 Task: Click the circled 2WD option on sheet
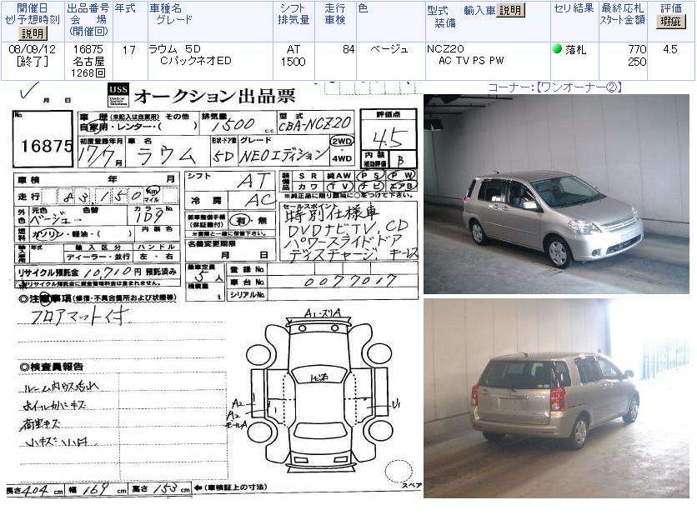coord(341,142)
